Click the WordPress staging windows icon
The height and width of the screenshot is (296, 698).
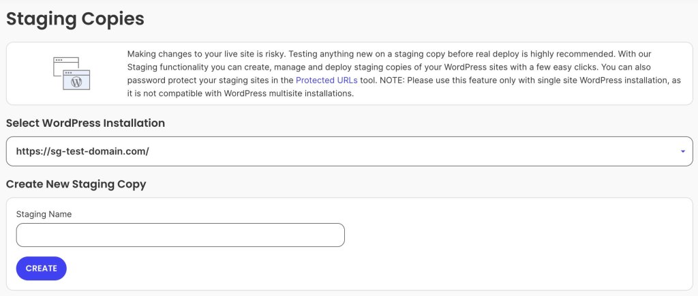pyautogui.click(x=72, y=74)
